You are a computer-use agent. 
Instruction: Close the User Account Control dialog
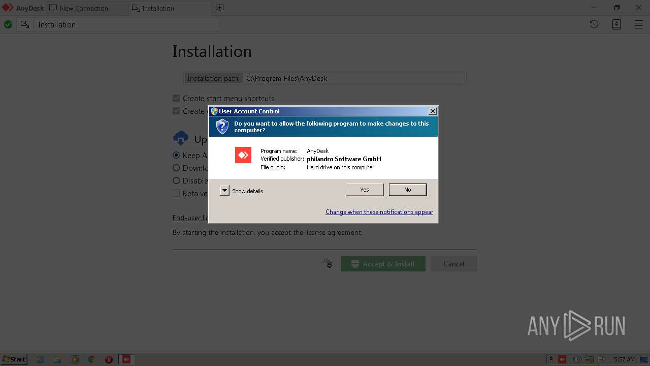[432, 111]
